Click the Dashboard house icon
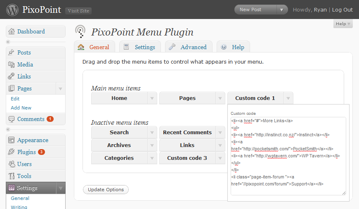359x209 pixels. click(x=12, y=31)
